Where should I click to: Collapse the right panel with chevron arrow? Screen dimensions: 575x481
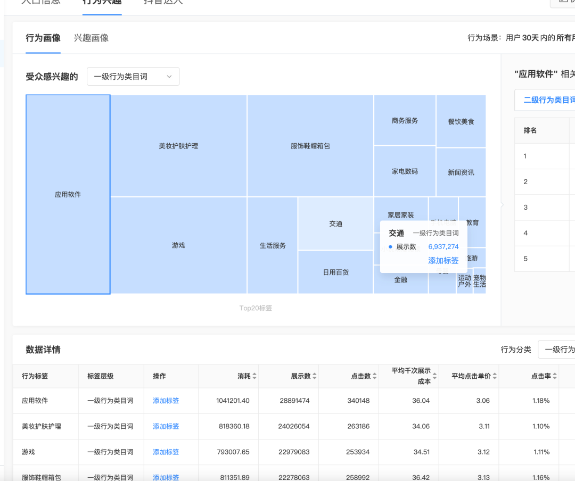pos(502,205)
